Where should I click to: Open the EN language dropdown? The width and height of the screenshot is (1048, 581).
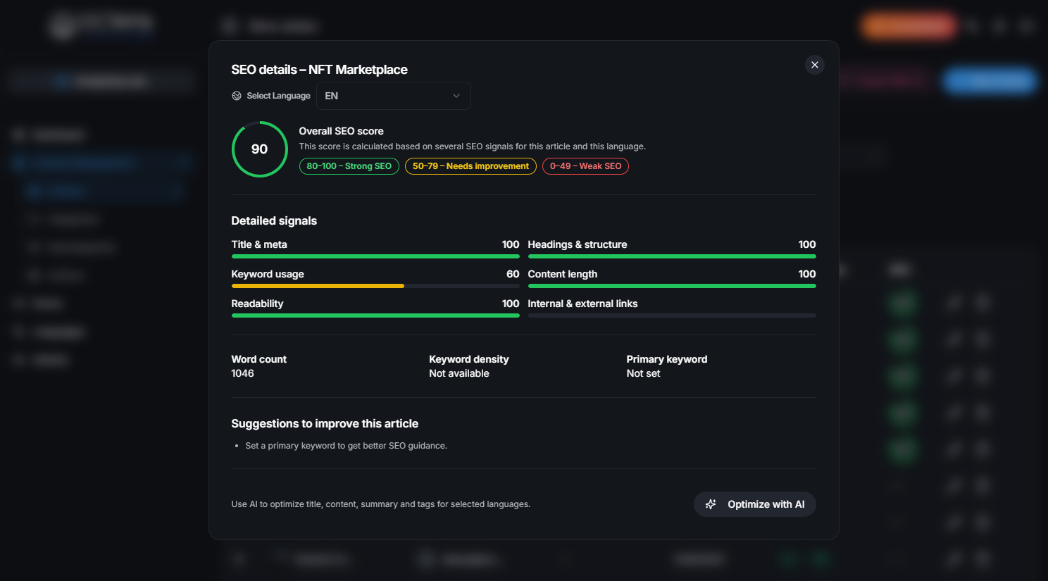coord(393,96)
